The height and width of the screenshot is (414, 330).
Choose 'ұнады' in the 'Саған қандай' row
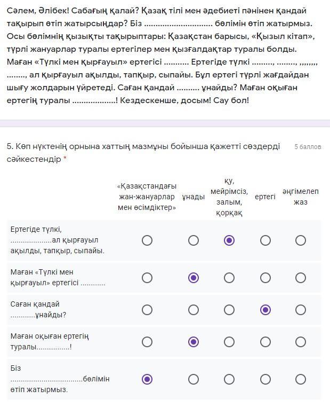[194, 310]
